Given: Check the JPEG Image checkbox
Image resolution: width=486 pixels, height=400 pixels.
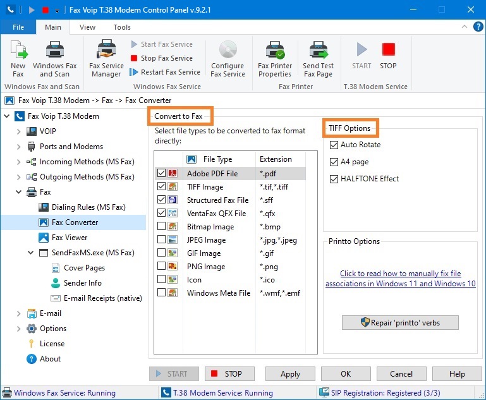Looking at the screenshot, I should click(x=161, y=239).
